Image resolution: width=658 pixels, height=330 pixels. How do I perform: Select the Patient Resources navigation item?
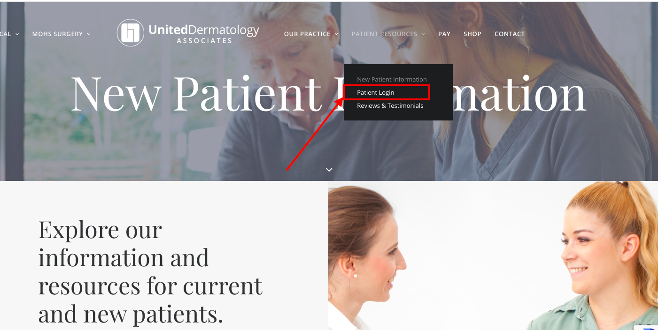(x=384, y=34)
